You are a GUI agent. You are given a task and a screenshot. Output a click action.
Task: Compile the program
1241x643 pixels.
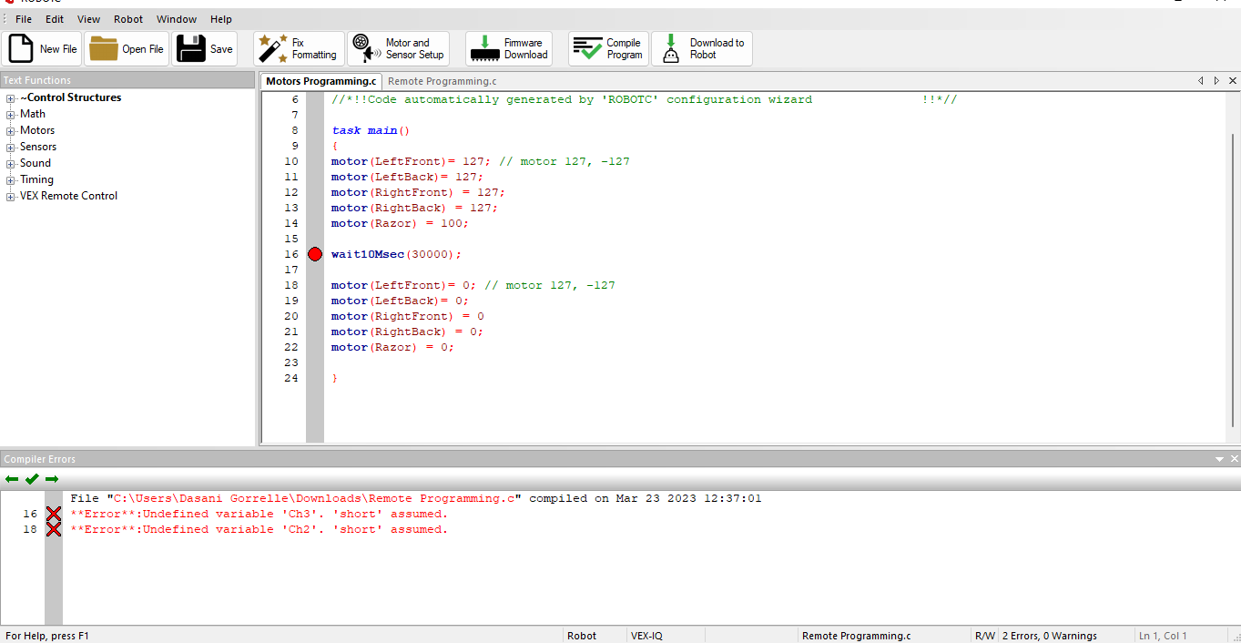tap(607, 48)
